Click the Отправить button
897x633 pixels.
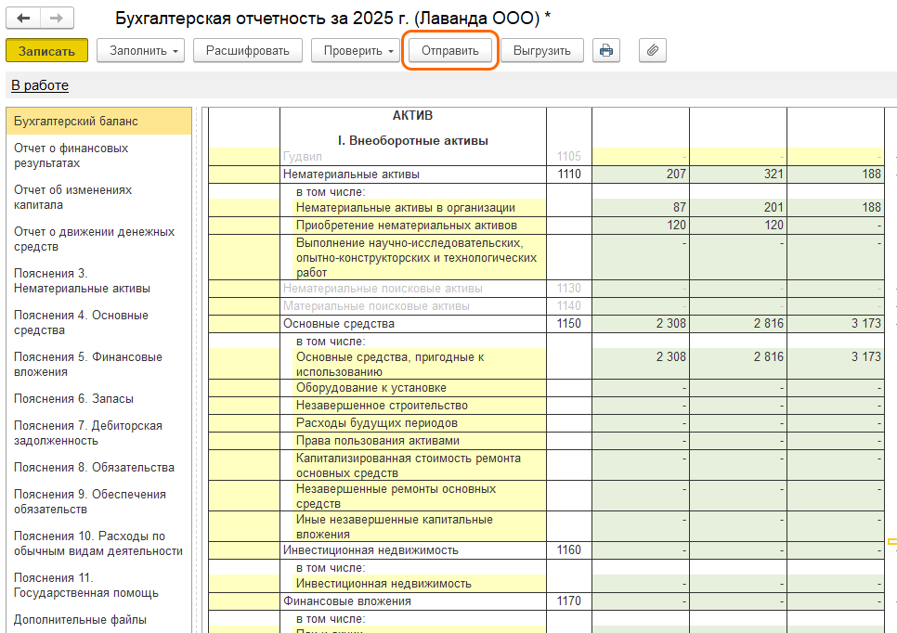[450, 51]
